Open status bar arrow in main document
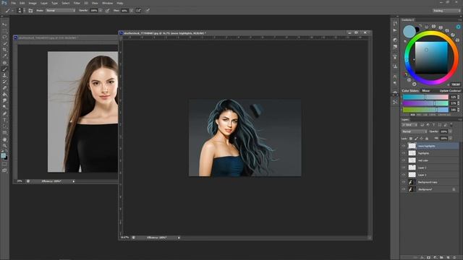 pos(179,238)
